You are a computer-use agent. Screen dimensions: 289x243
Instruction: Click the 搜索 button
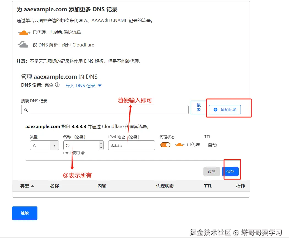click(198, 107)
